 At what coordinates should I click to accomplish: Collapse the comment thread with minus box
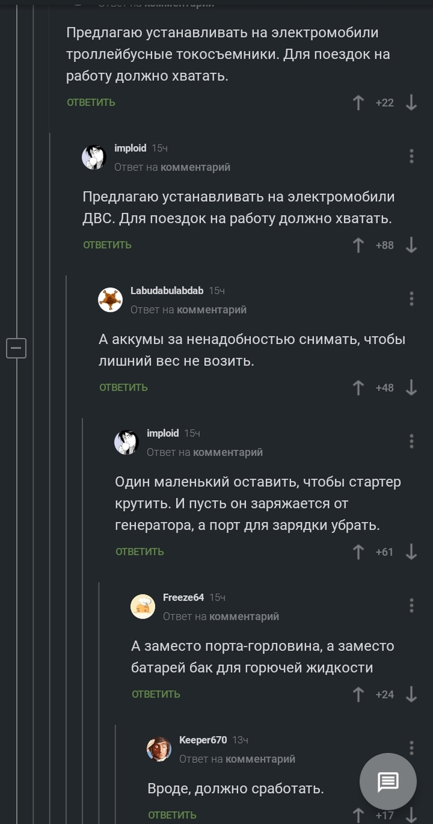(x=16, y=348)
